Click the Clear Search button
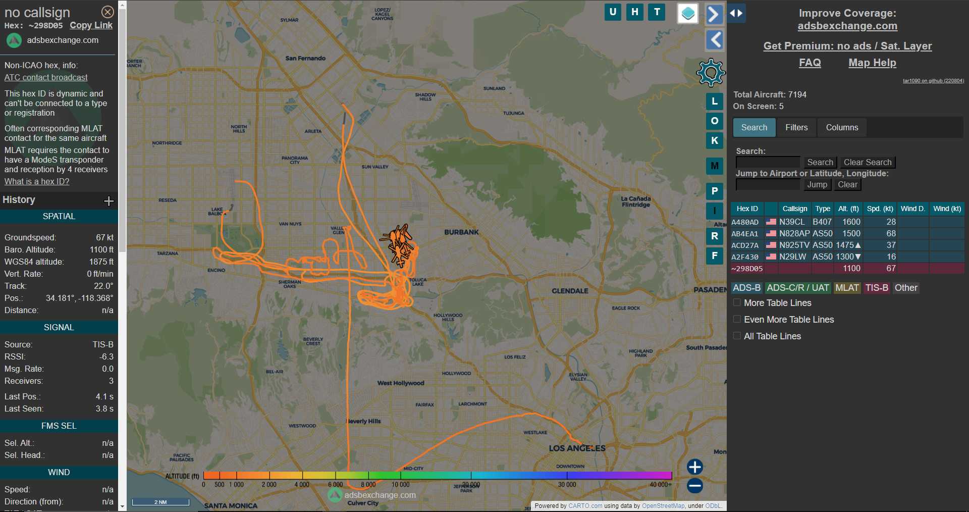The width and height of the screenshot is (969, 512). point(868,162)
